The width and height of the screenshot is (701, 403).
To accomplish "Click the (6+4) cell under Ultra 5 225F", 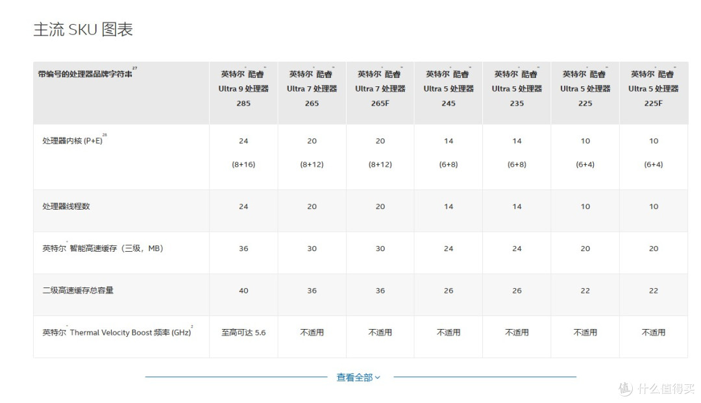I will click(654, 164).
